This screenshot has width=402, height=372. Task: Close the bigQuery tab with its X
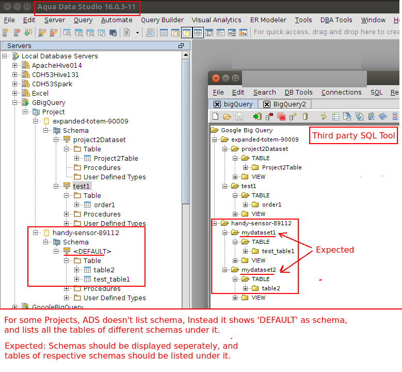pyautogui.click(x=217, y=104)
